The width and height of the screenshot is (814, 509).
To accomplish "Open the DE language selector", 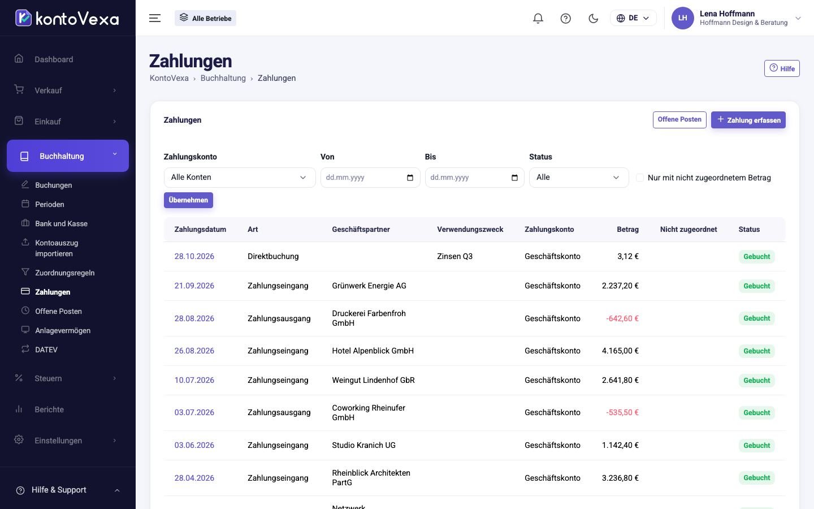I will (633, 18).
